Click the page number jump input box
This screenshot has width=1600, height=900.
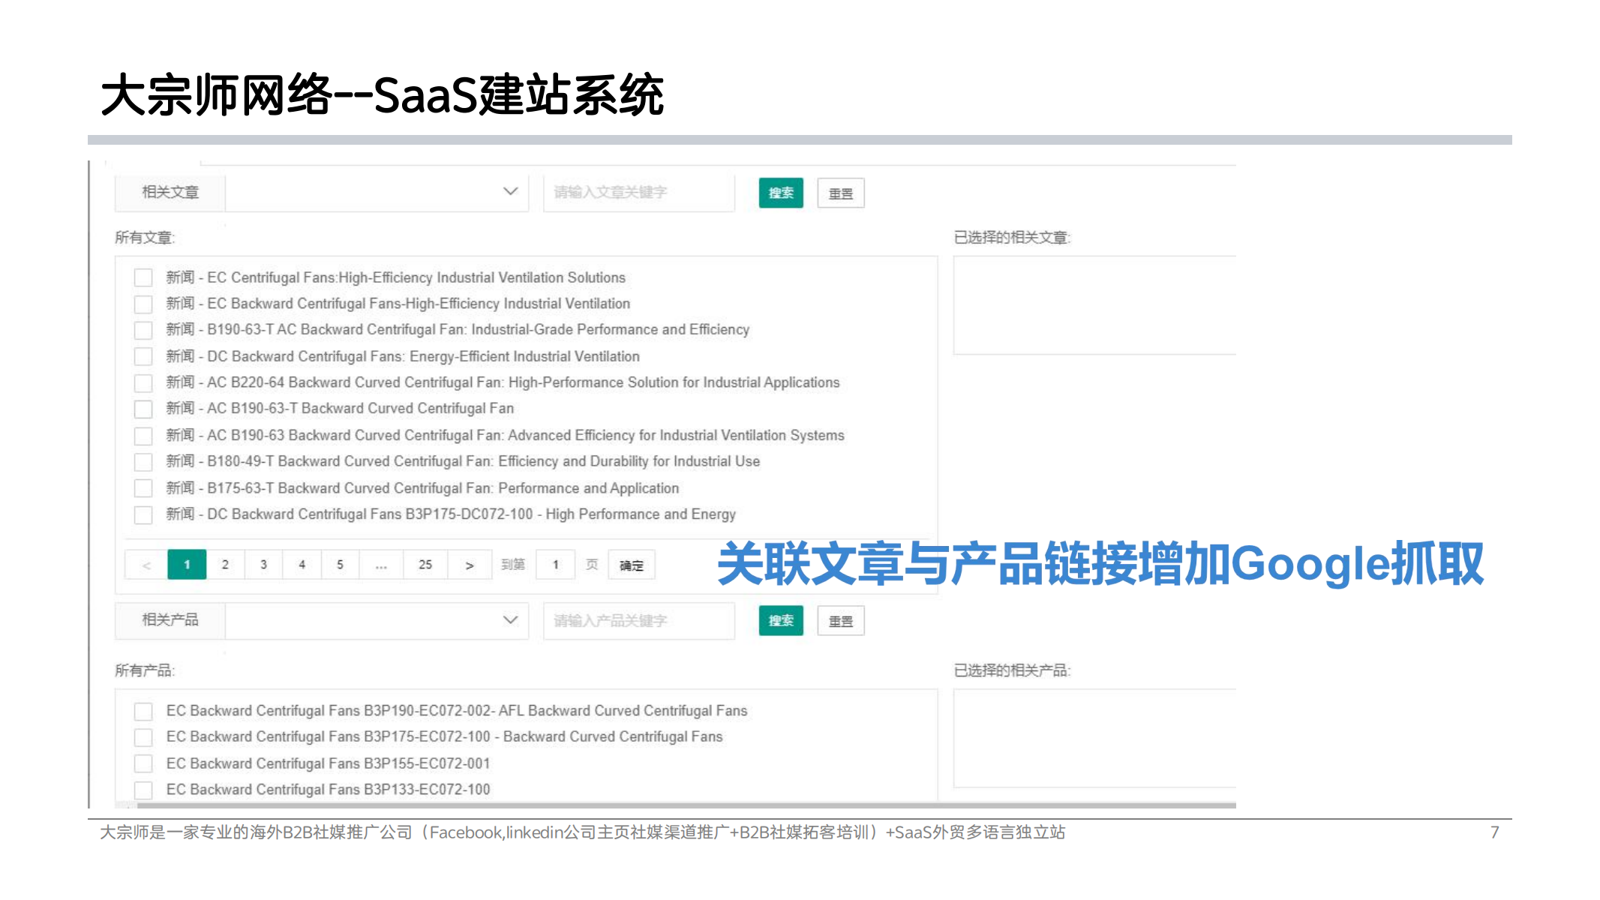556,565
